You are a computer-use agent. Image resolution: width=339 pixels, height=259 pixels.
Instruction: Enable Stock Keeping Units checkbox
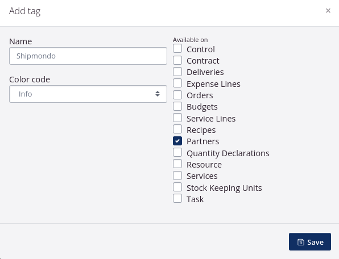pyautogui.click(x=177, y=187)
